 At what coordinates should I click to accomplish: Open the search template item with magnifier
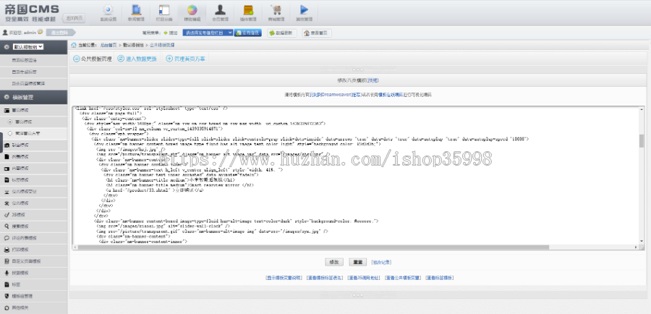click(33, 226)
